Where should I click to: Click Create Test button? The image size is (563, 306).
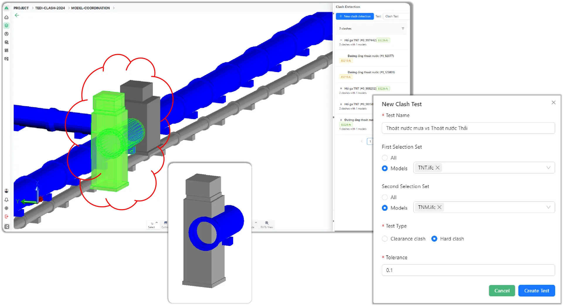pos(536,290)
